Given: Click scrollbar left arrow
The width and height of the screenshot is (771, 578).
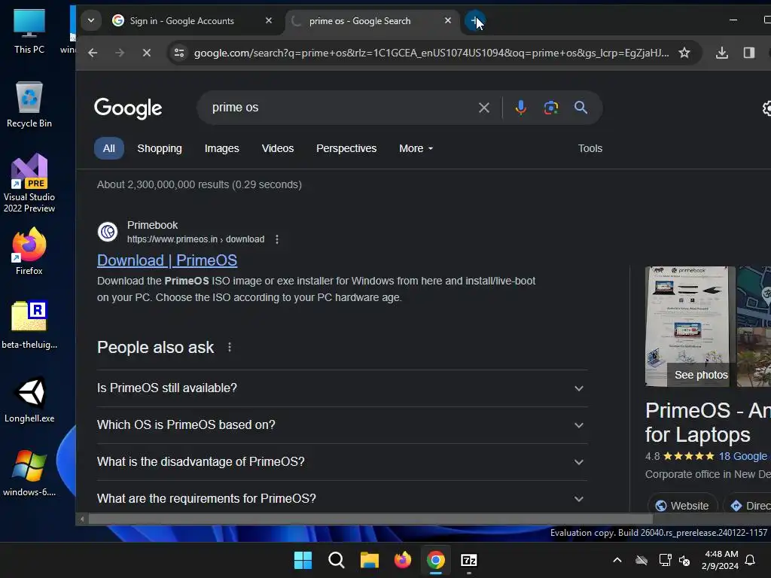Looking at the screenshot, I should (x=82, y=519).
